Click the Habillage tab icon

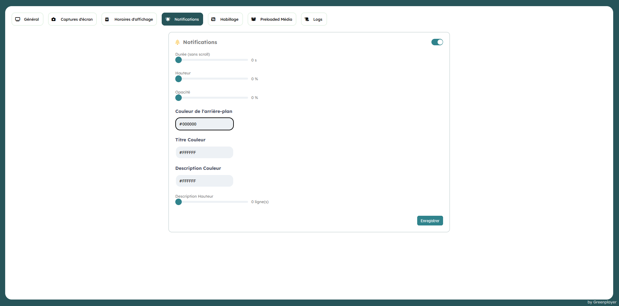213,19
